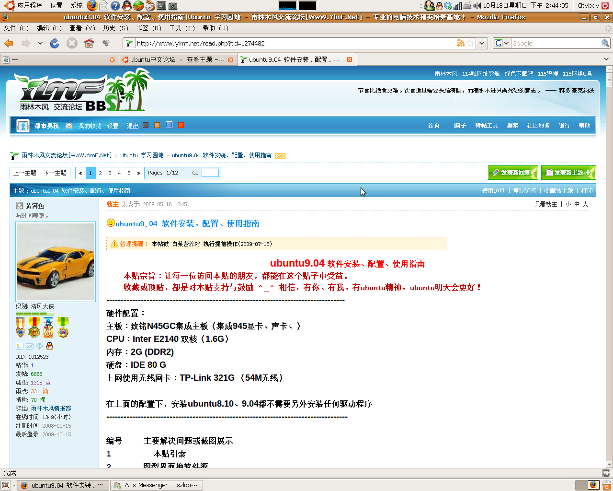
Task: Open the 文件 (F) menu
Action: [x=16, y=28]
